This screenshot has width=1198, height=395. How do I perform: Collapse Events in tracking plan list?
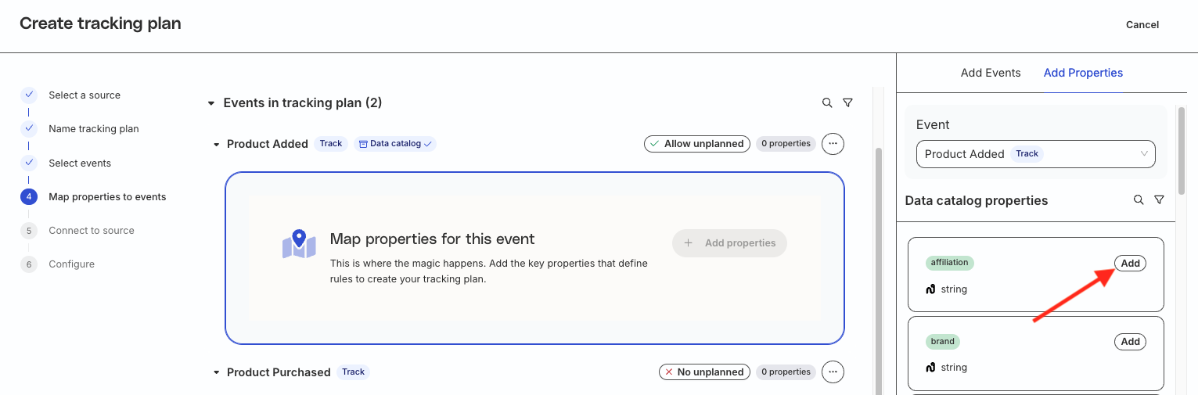click(x=210, y=103)
